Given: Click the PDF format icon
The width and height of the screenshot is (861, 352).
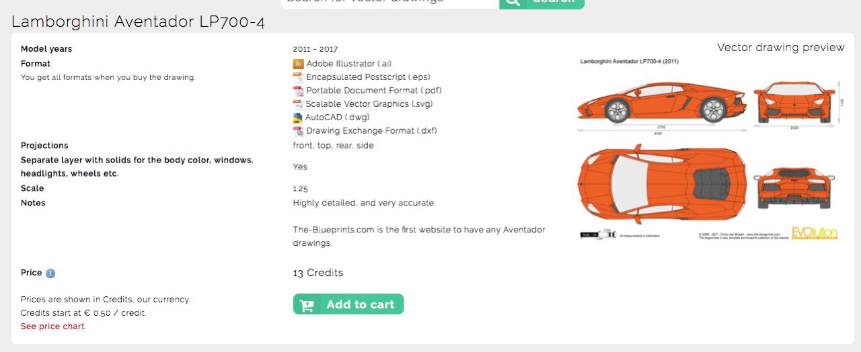Looking at the screenshot, I should click(298, 91).
